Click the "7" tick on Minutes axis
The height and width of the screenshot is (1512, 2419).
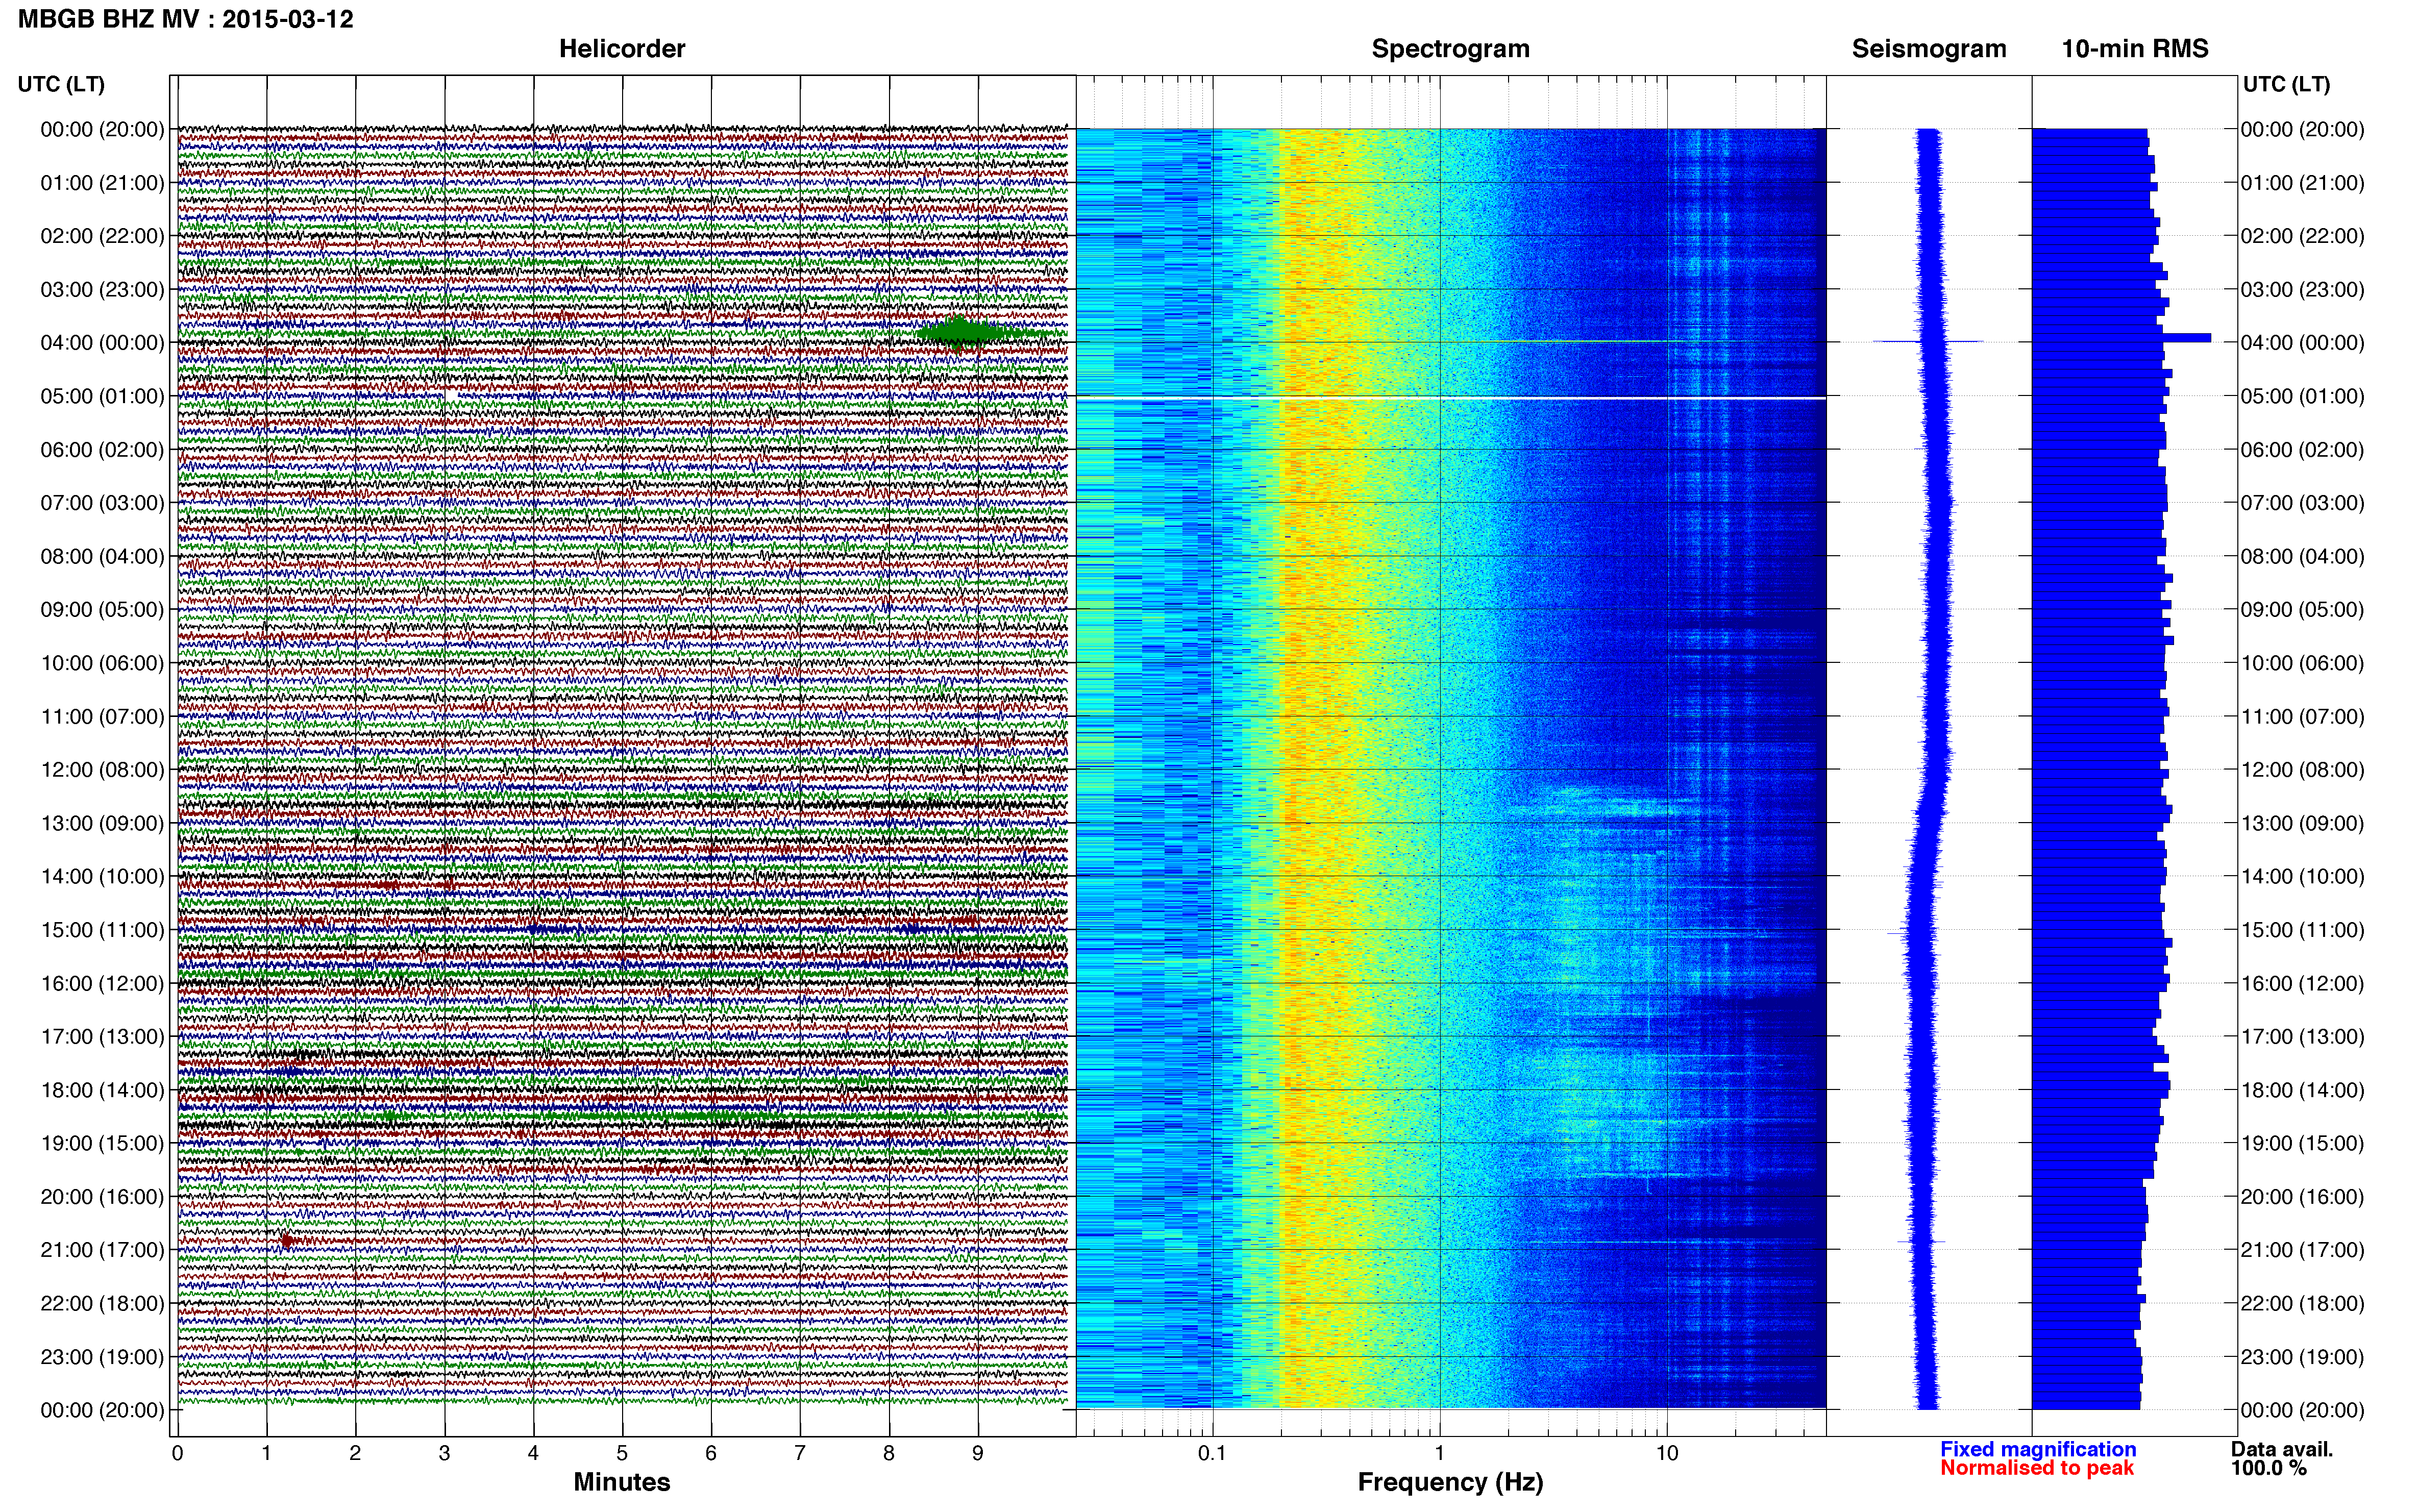tap(800, 1453)
